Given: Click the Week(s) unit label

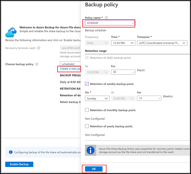Looking at the screenshot, I should click(168, 96).
